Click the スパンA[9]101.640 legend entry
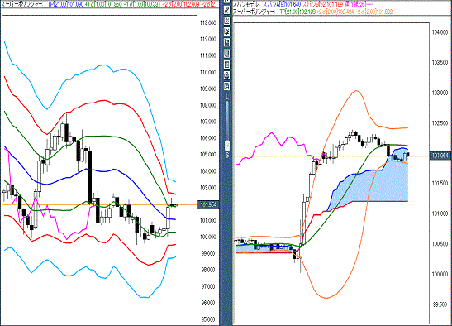Viewport: 452px width, 326px height. pos(281,5)
